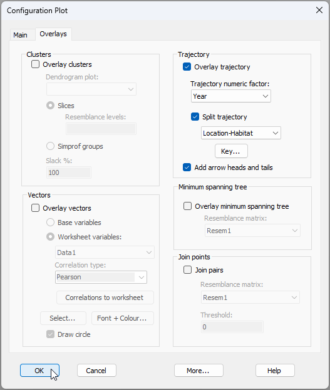The height and width of the screenshot is (390, 330).
Task: Click the Threshold input field
Action: [x=232, y=327]
